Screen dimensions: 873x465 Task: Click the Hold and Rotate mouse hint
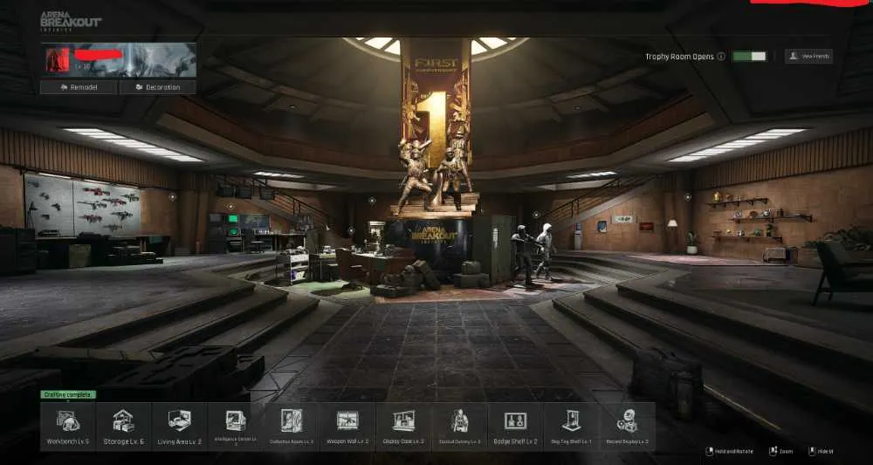[729, 452]
